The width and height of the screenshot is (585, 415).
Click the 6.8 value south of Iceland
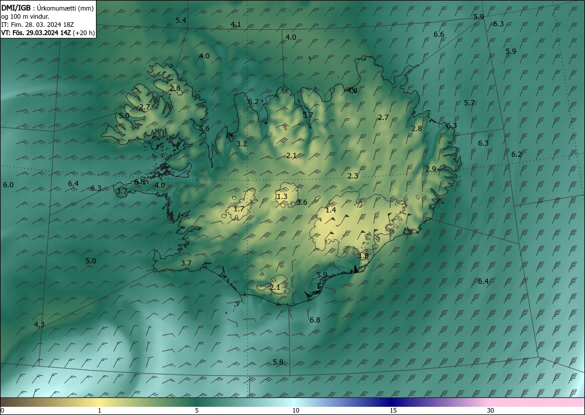(315, 320)
